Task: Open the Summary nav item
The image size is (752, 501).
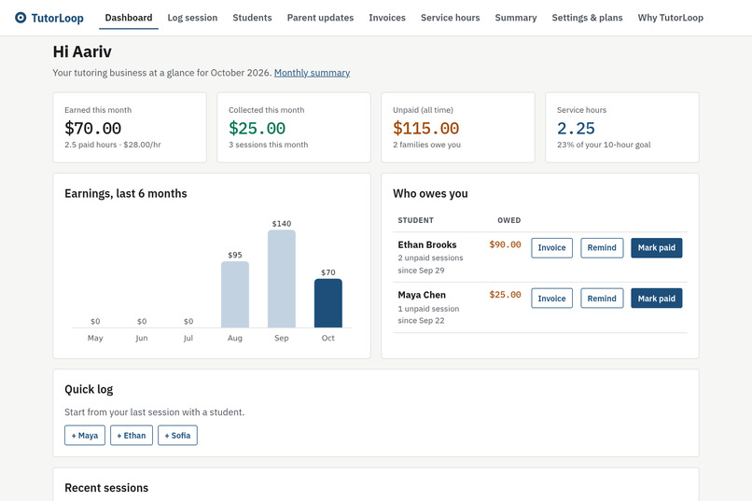Action: coord(516,18)
